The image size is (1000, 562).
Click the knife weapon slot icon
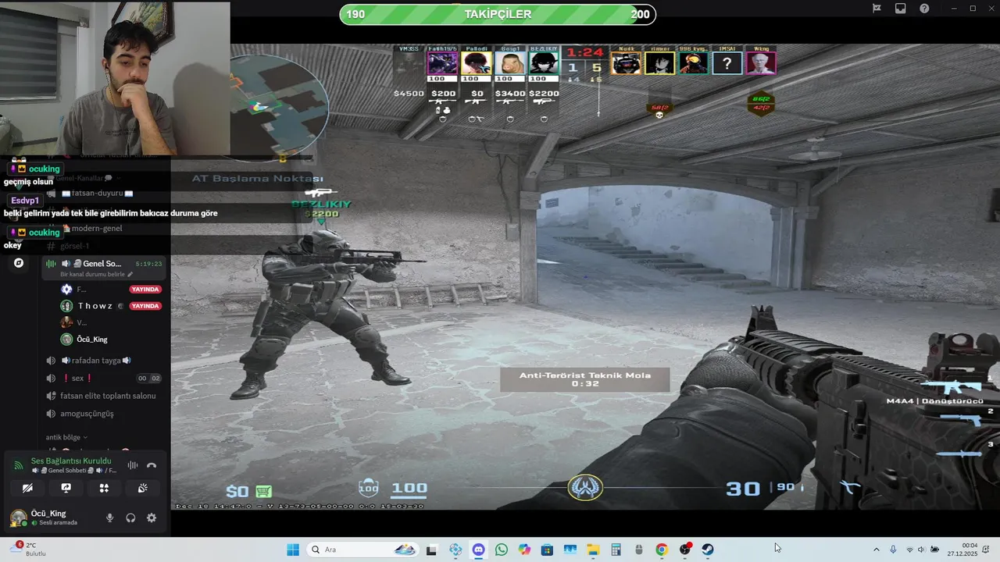point(959,453)
